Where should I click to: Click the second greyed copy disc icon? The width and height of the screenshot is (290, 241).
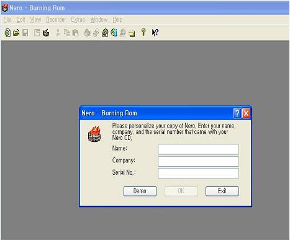click(96, 33)
